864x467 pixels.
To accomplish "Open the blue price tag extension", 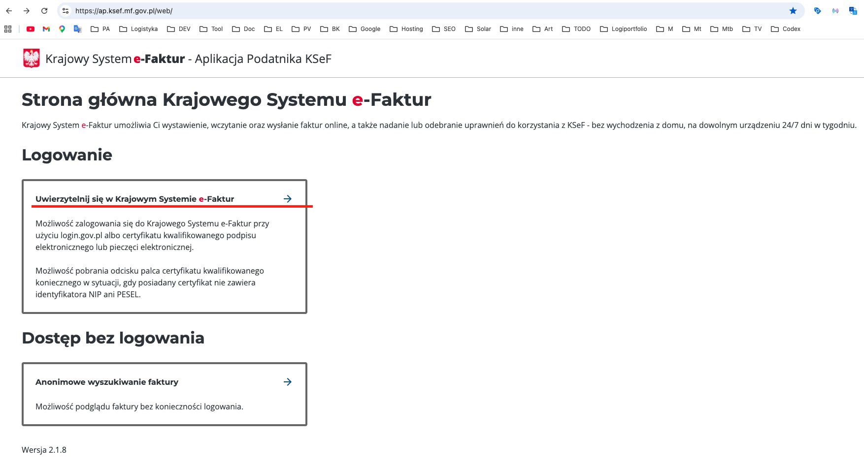I will tap(818, 11).
